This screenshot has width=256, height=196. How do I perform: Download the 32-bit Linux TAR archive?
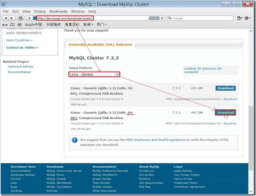(x=225, y=88)
